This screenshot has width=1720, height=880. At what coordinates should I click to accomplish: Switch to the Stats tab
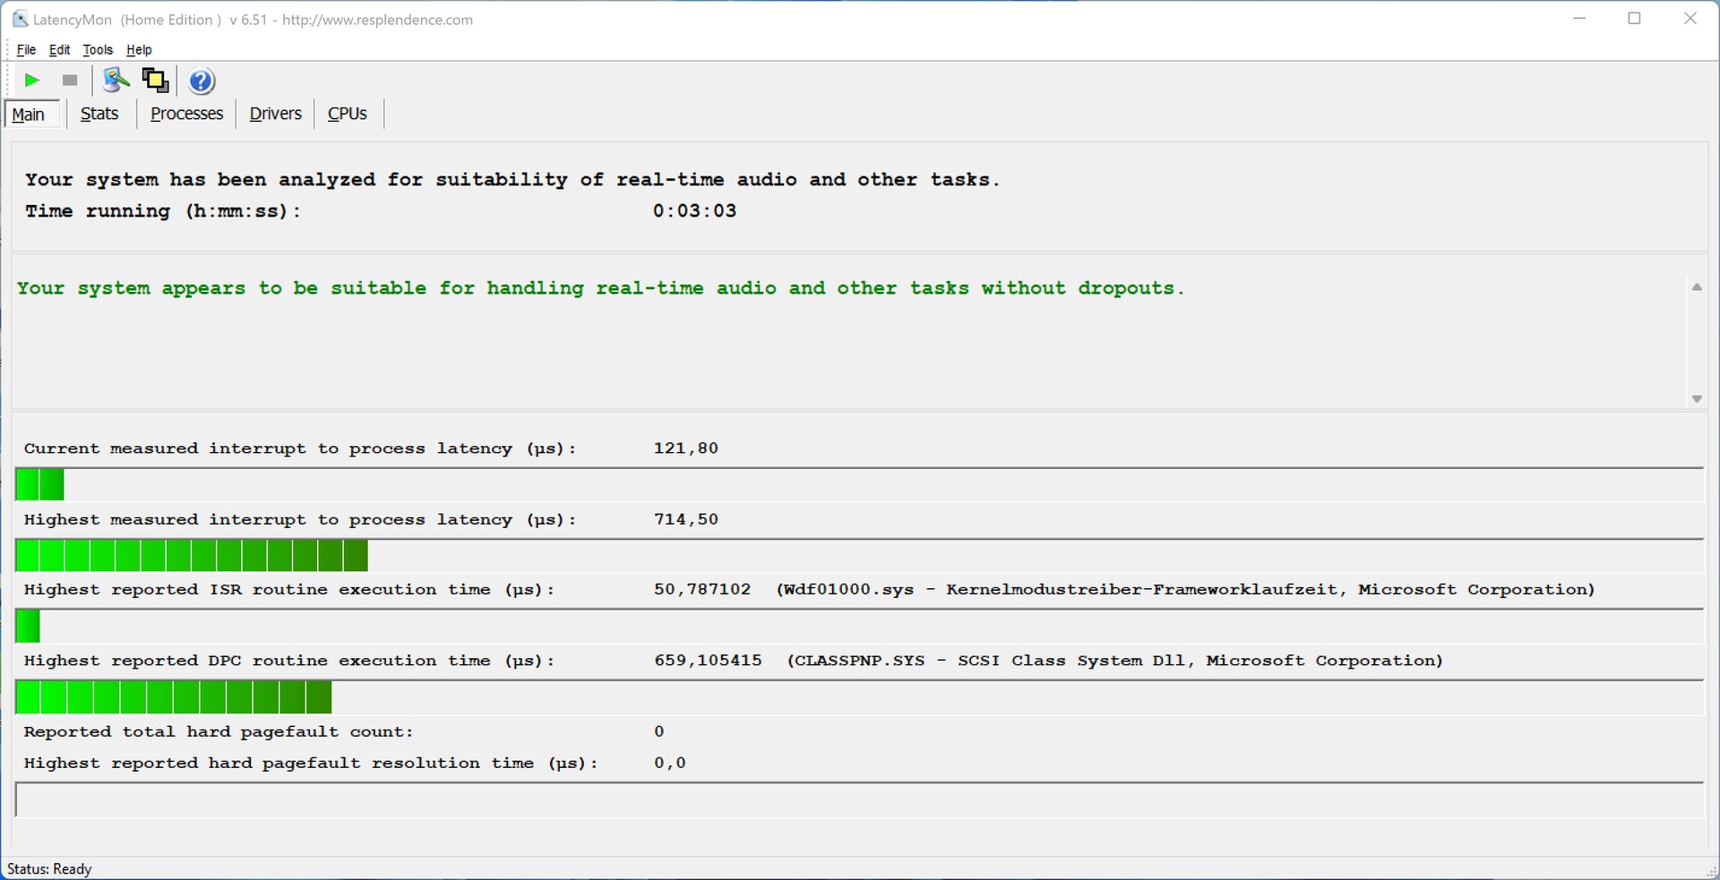99,114
